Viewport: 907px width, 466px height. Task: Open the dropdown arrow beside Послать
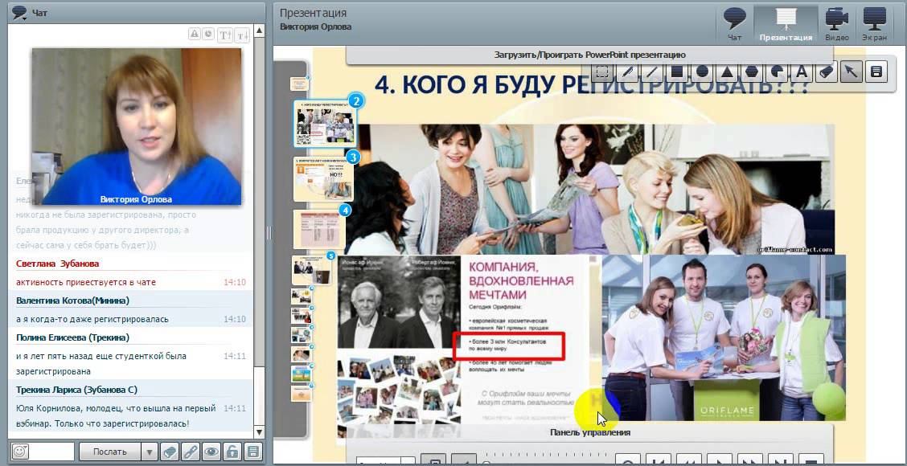[150, 452]
